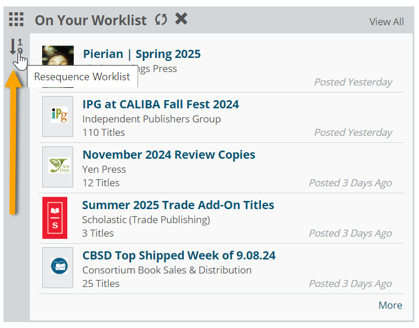Image resolution: width=419 pixels, height=328 pixels.
Task: Click the Resequence Worklist sort icon
Action: [16, 46]
